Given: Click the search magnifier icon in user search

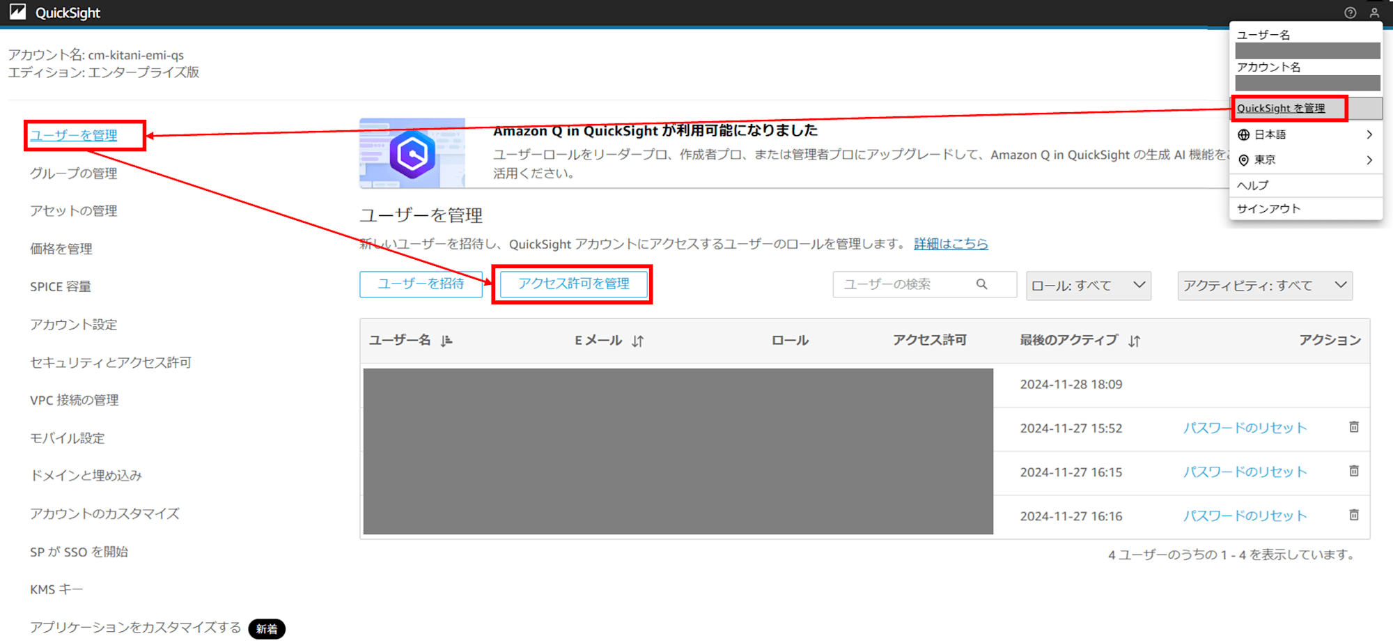Looking at the screenshot, I should click(x=982, y=284).
